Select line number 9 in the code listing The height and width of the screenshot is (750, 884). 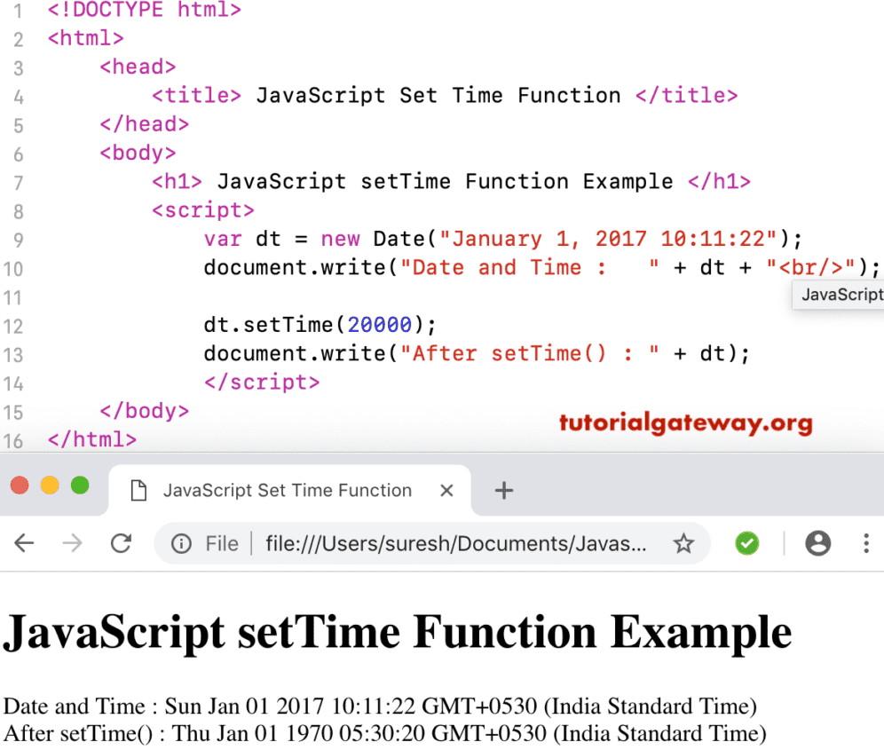click(19, 239)
